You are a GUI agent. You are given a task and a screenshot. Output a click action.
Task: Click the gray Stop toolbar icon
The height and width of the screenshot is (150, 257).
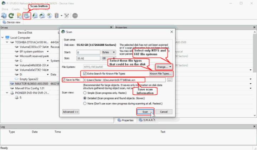coord(75,16)
